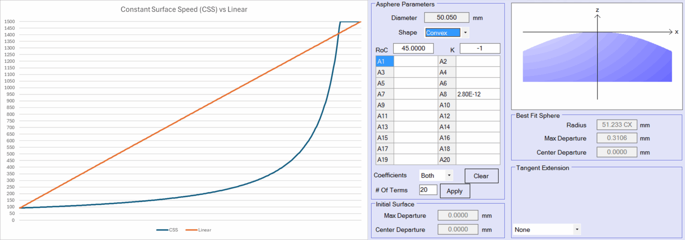Click the chart title Constant Surface Speed

184,9
